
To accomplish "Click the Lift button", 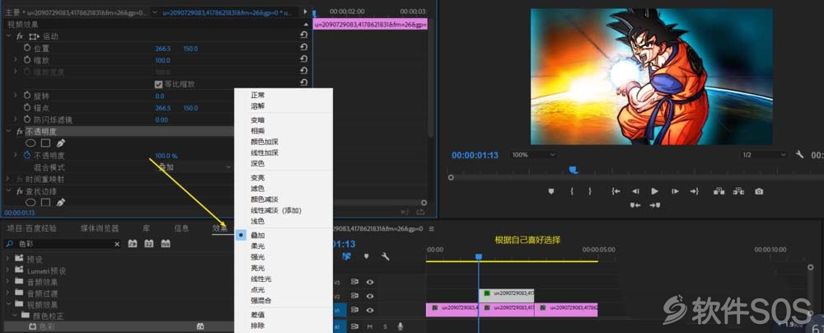I will pos(719,191).
